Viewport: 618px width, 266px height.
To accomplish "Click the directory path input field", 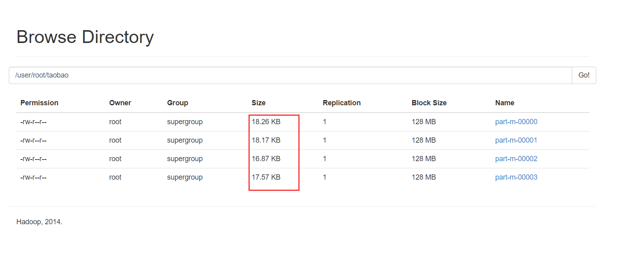I will pyautogui.click(x=281, y=75).
